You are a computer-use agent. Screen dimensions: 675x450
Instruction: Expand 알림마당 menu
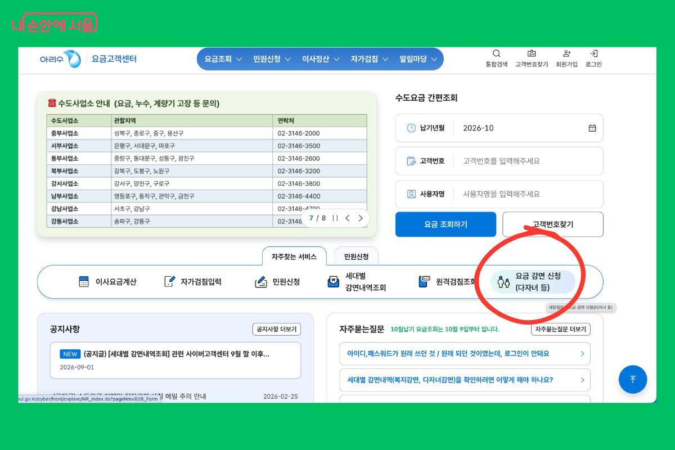(418, 59)
